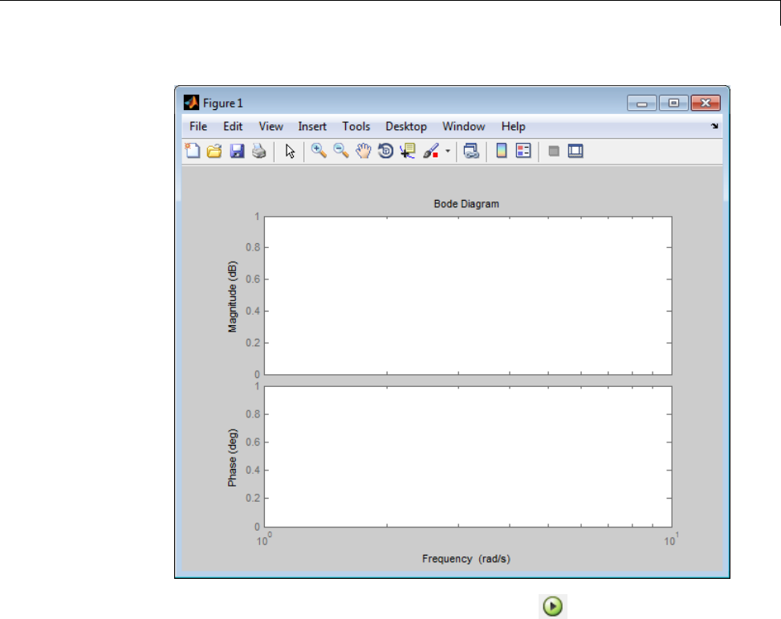Click inside the phase plot axes
Viewport: 781px width, 619px height.
(468, 457)
